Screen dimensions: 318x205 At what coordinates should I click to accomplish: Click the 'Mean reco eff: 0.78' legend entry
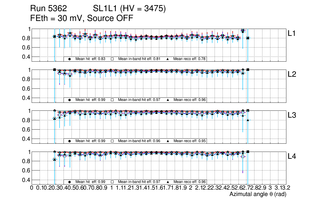pyautogui.click(x=190, y=59)
